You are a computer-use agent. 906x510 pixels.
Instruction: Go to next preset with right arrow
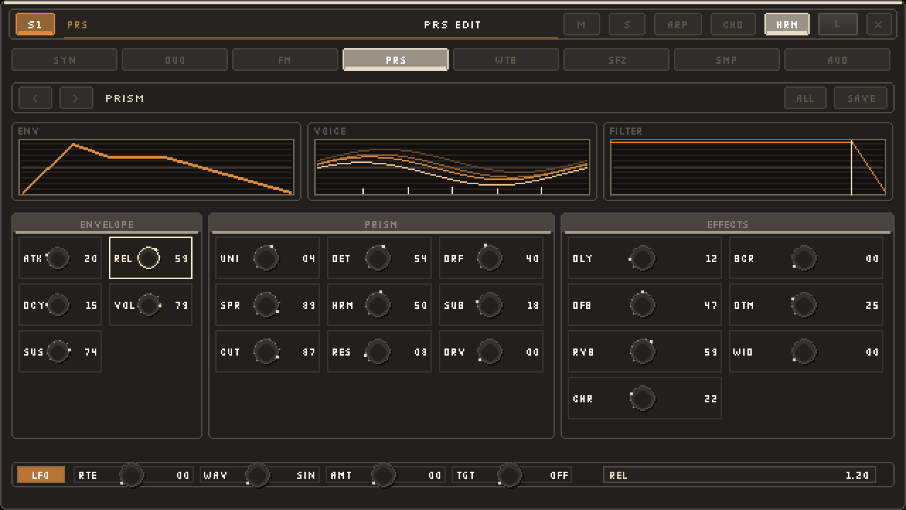tap(76, 98)
